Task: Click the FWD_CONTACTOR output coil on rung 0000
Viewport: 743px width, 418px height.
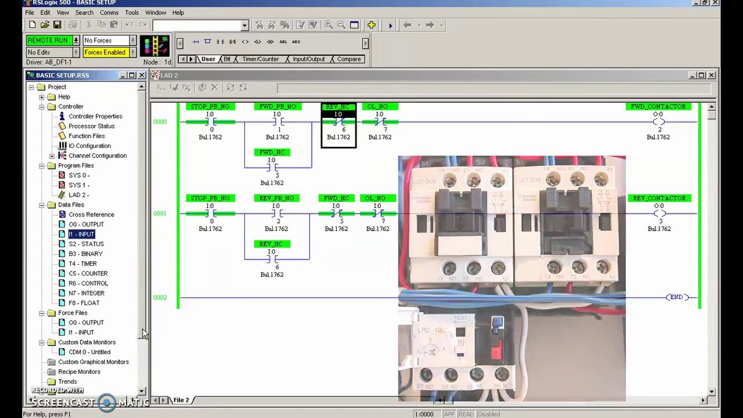Action: (x=658, y=122)
